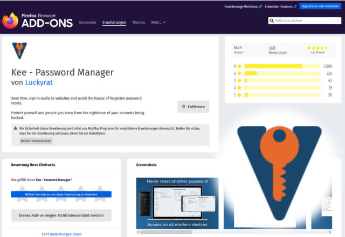The width and height of the screenshot is (345, 237).
Task: Open the Themes section
Action: (x=139, y=23)
